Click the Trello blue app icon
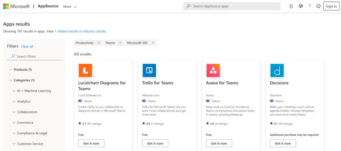341x151 pixels. pyautogui.click(x=149, y=70)
